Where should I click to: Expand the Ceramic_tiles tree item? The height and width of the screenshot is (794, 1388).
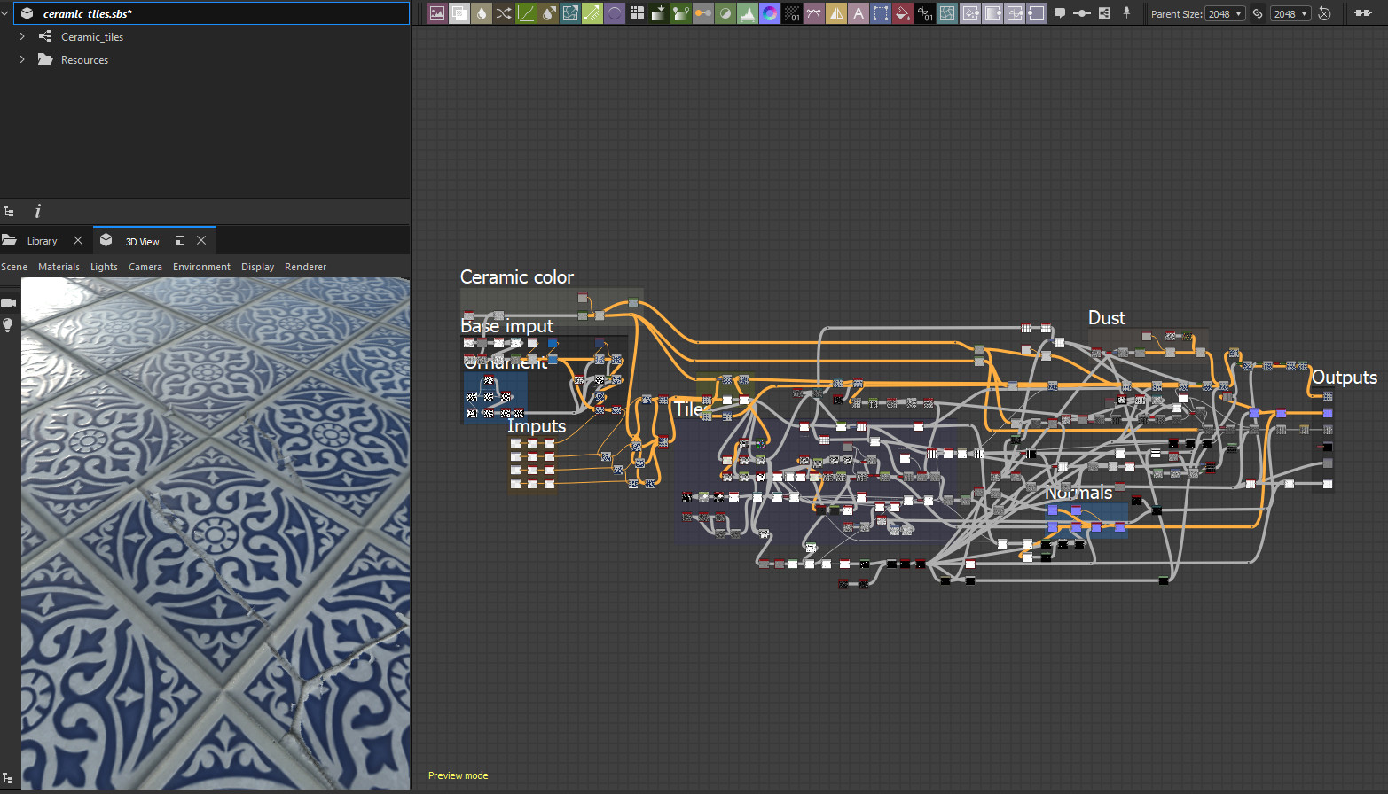[x=21, y=36]
